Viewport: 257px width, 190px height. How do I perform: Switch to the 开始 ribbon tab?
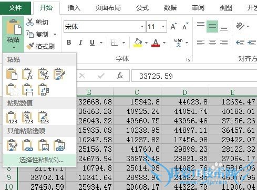pos(46,7)
